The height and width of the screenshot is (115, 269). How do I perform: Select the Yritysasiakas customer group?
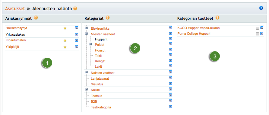pos(15,34)
